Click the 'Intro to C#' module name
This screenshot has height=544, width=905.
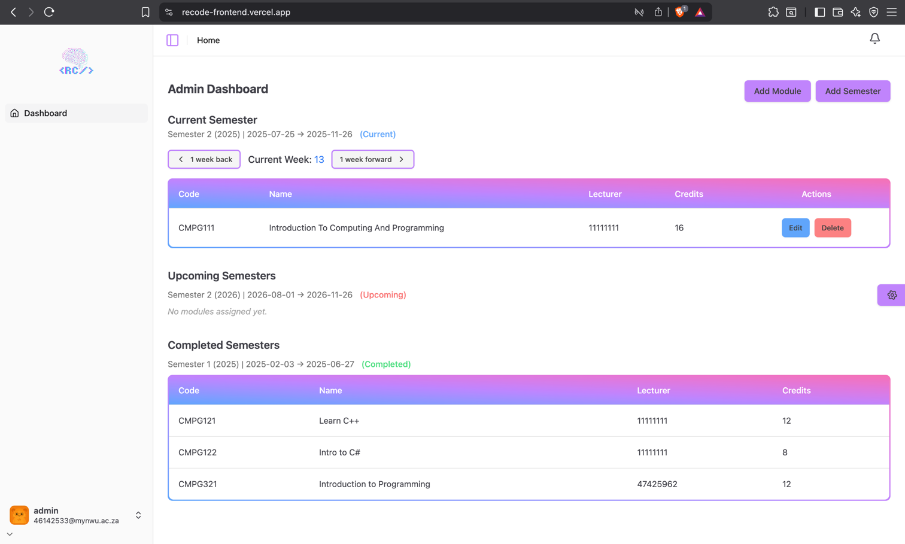pos(339,452)
